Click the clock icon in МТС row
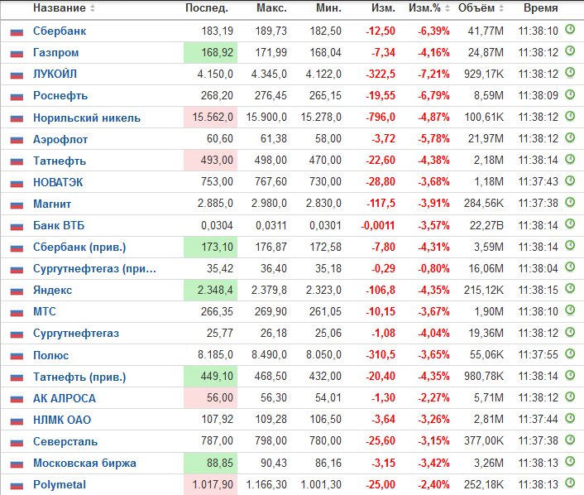Viewport: 584px width, 495px height. (x=570, y=310)
